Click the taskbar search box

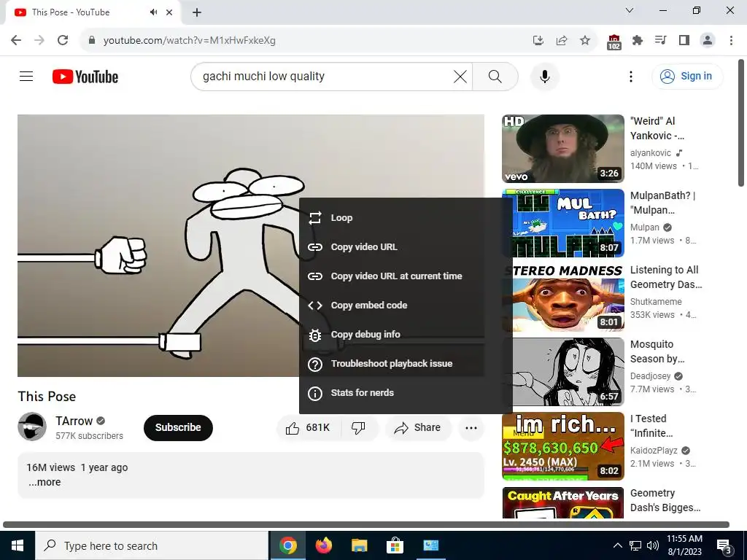[x=152, y=545]
